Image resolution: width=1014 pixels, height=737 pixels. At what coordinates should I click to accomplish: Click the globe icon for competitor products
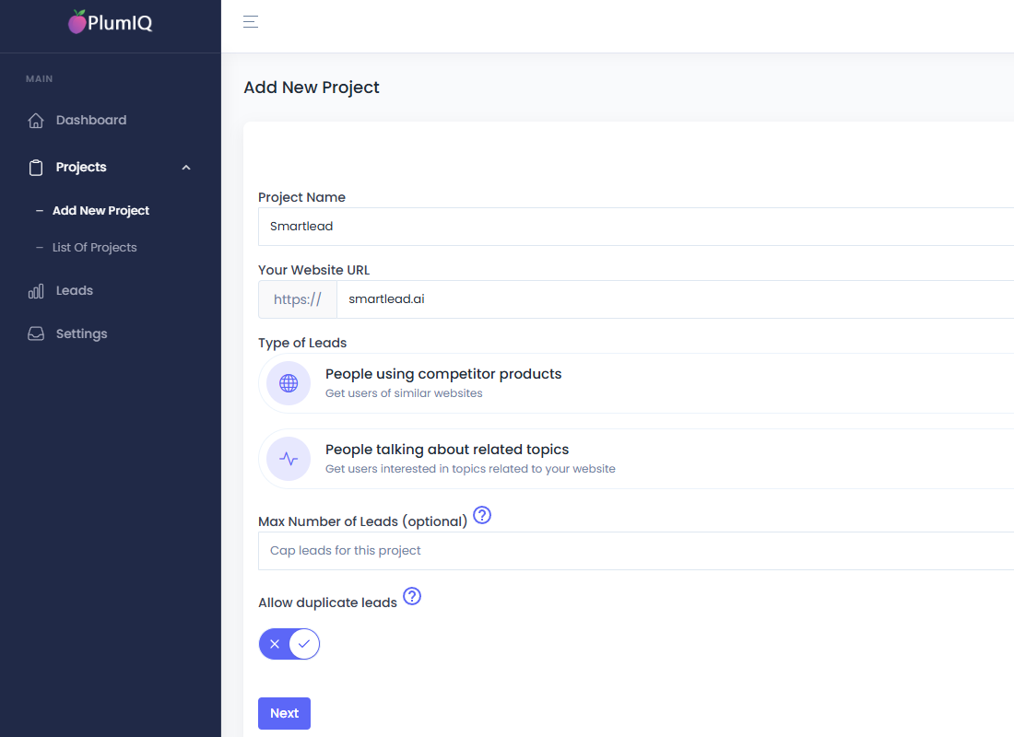(289, 383)
